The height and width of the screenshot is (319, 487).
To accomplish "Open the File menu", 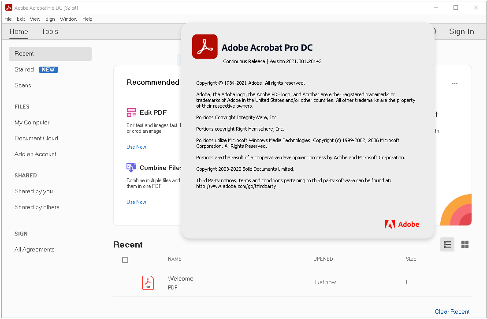I will pyautogui.click(x=8, y=19).
